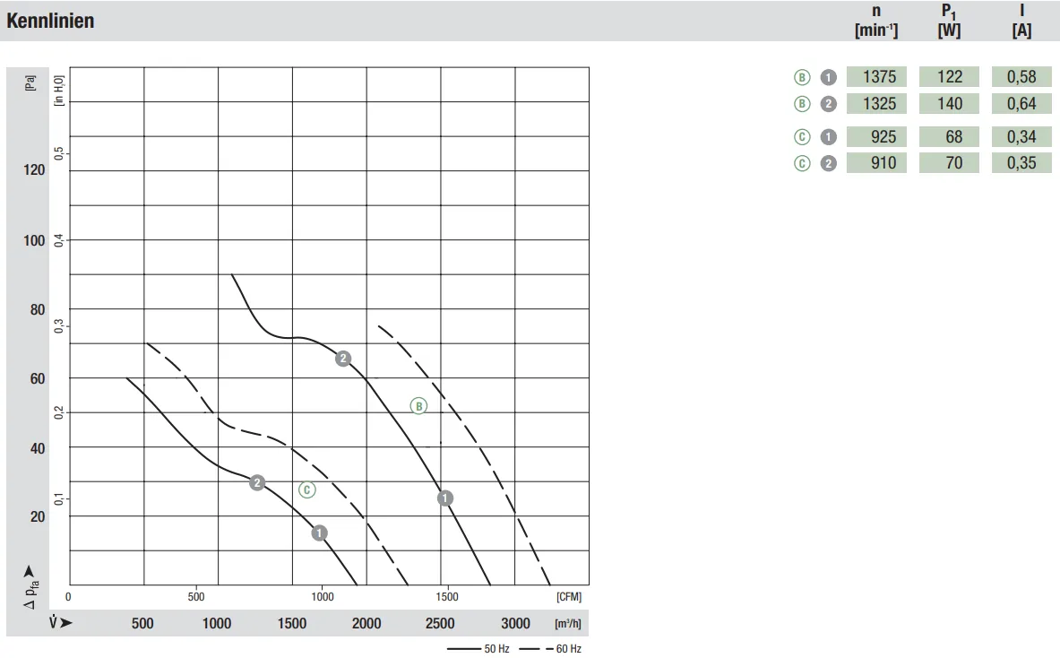Click the green C label inside the chart

pos(307,489)
